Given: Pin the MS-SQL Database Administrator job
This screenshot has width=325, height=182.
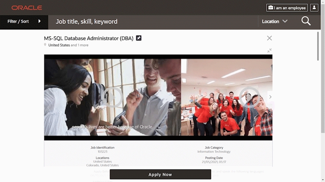Looking at the screenshot, I should point(139,38).
